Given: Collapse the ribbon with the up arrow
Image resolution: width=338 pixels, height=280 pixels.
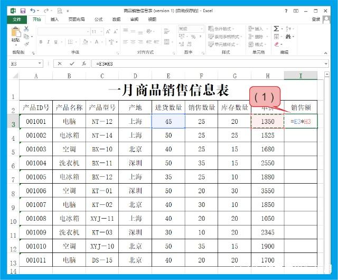Looking at the screenshot, I should point(325,53).
